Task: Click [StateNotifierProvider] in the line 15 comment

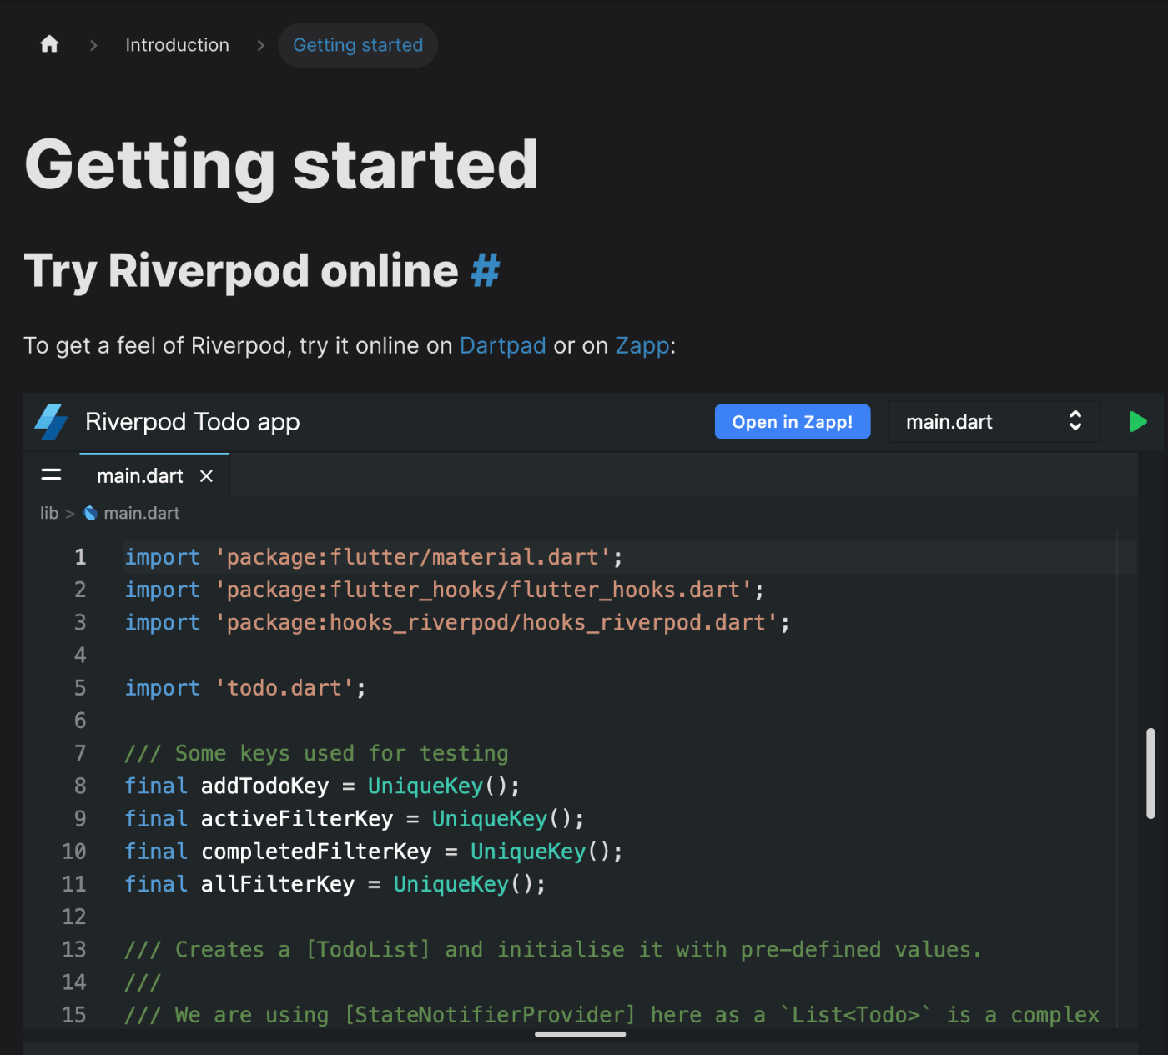Action: click(491, 1015)
